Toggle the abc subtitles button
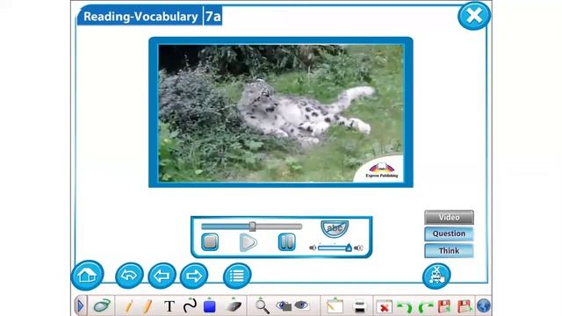Viewport: 562px width, 316px height. pos(335,228)
